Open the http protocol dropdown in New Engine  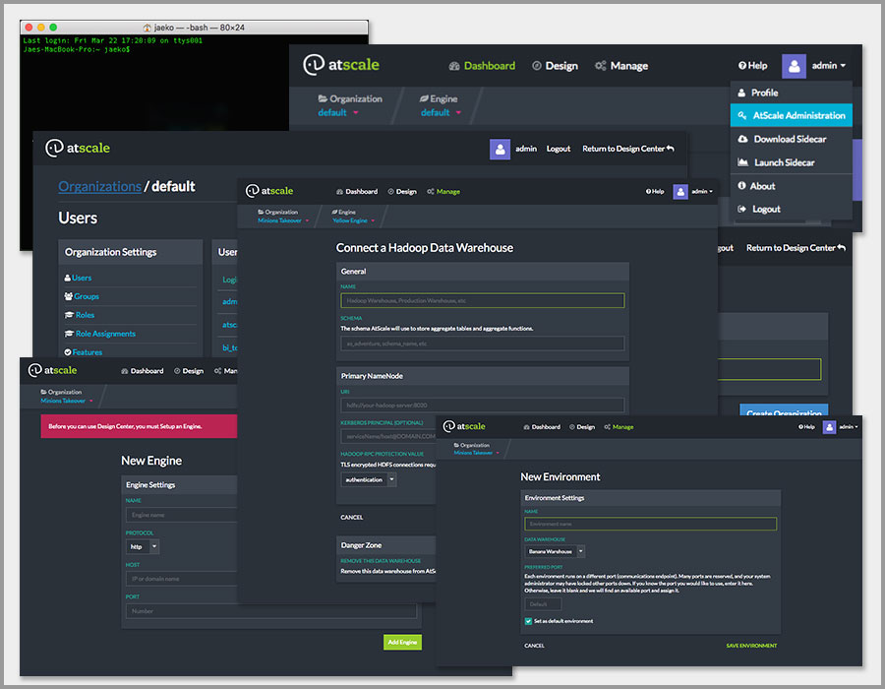point(143,546)
